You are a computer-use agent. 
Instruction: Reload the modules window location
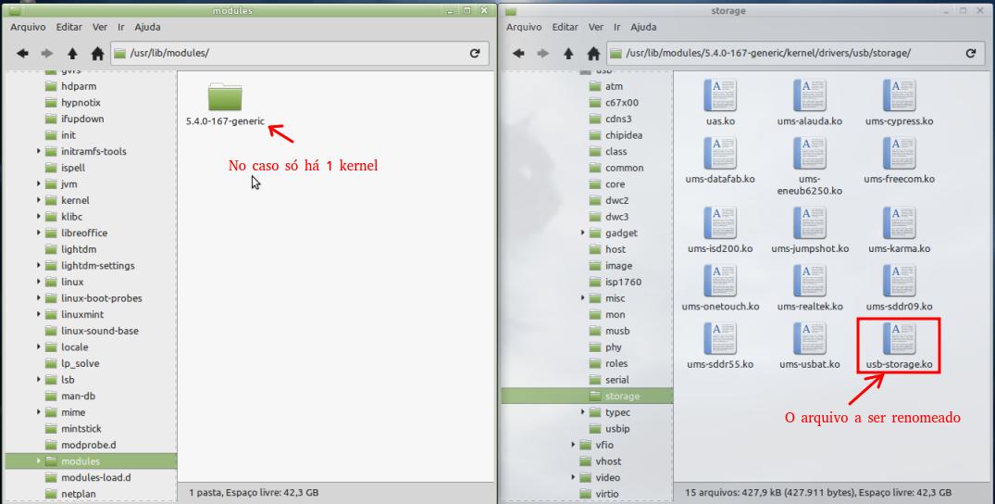pyautogui.click(x=475, y=54)
